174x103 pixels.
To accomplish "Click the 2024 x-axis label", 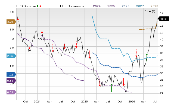I will point(37,101).
